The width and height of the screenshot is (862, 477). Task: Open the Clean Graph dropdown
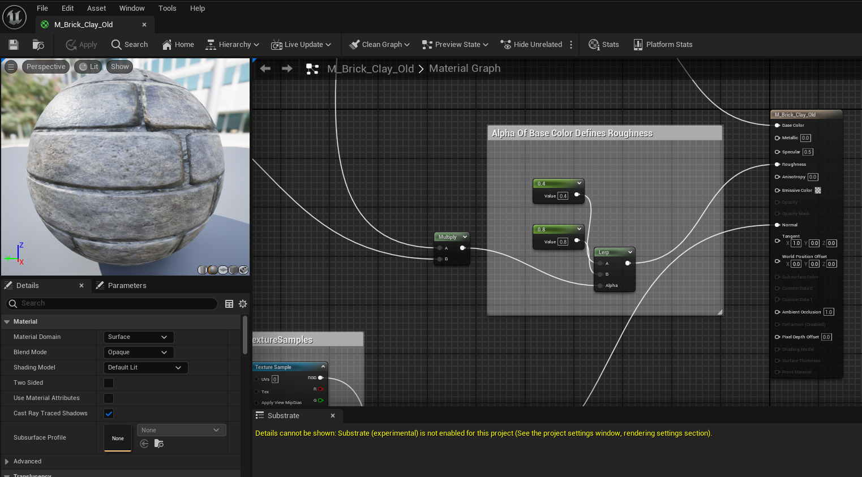tap(379, 45)
